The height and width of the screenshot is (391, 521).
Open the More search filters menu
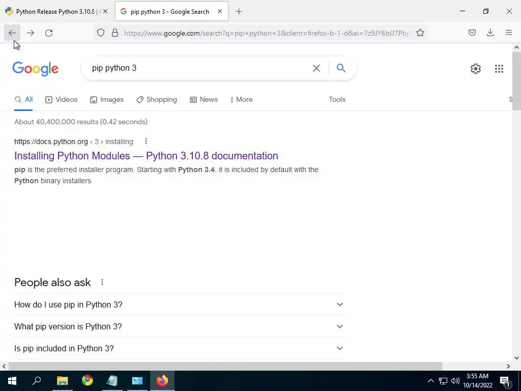pyautogui.click(x=241, y=99)
